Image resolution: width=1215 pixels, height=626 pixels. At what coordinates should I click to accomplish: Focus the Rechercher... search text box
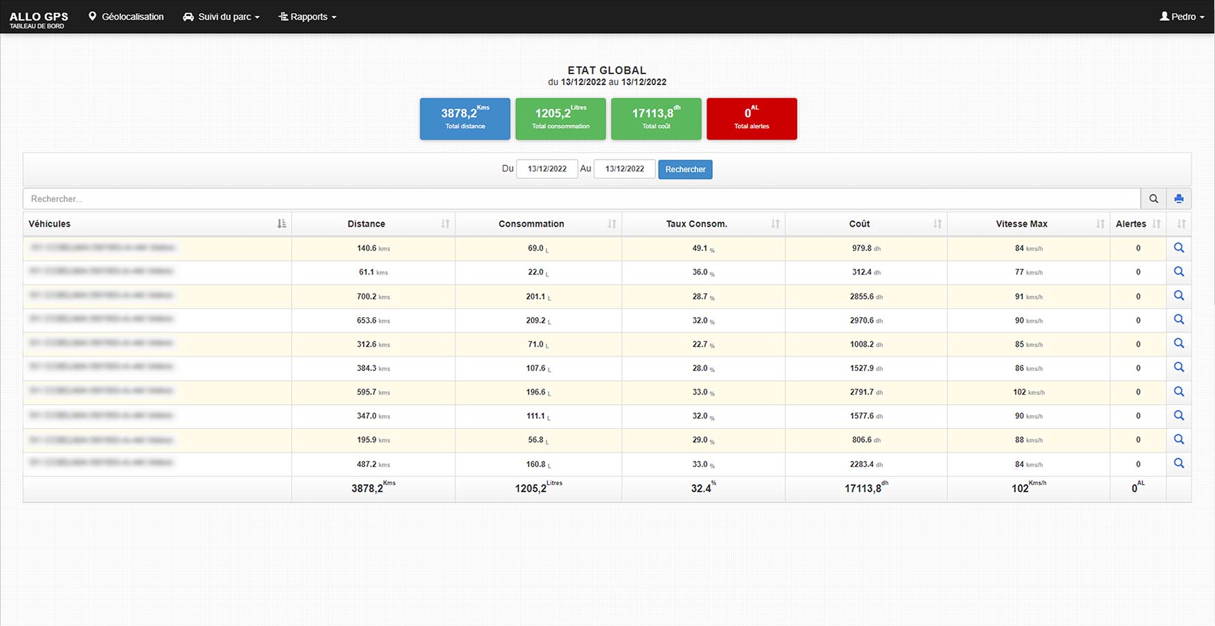click(581, 199)
